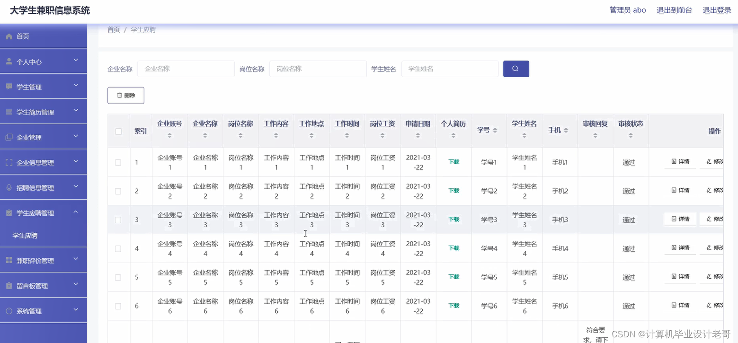This screenshot has width=738, height=343.
Task: Sort by 企业名称 column arrows
Action: [x=205, y=136]
